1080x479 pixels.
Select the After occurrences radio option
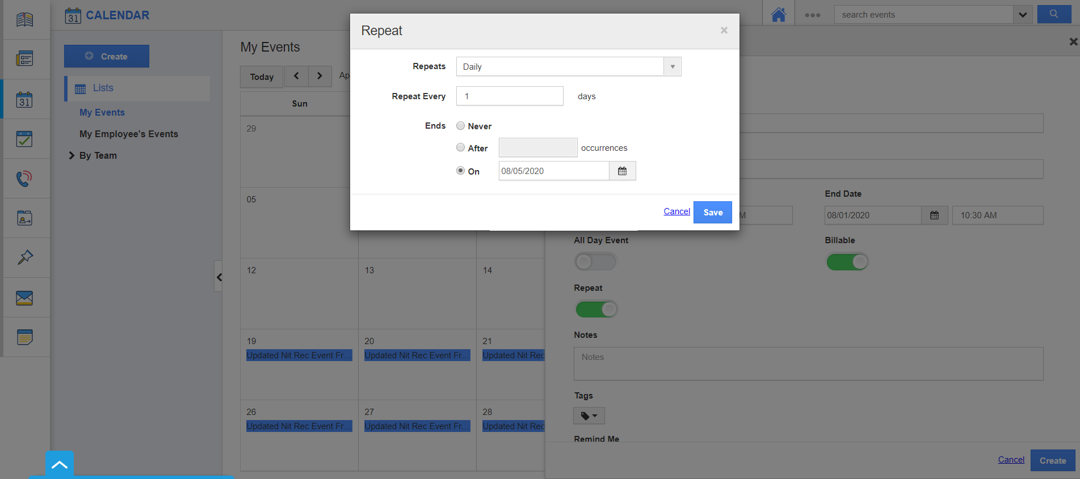tap(460, 147)
